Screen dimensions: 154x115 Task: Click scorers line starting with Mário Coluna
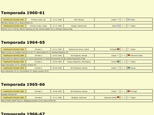pyautogui.click(x=77, y=53)
